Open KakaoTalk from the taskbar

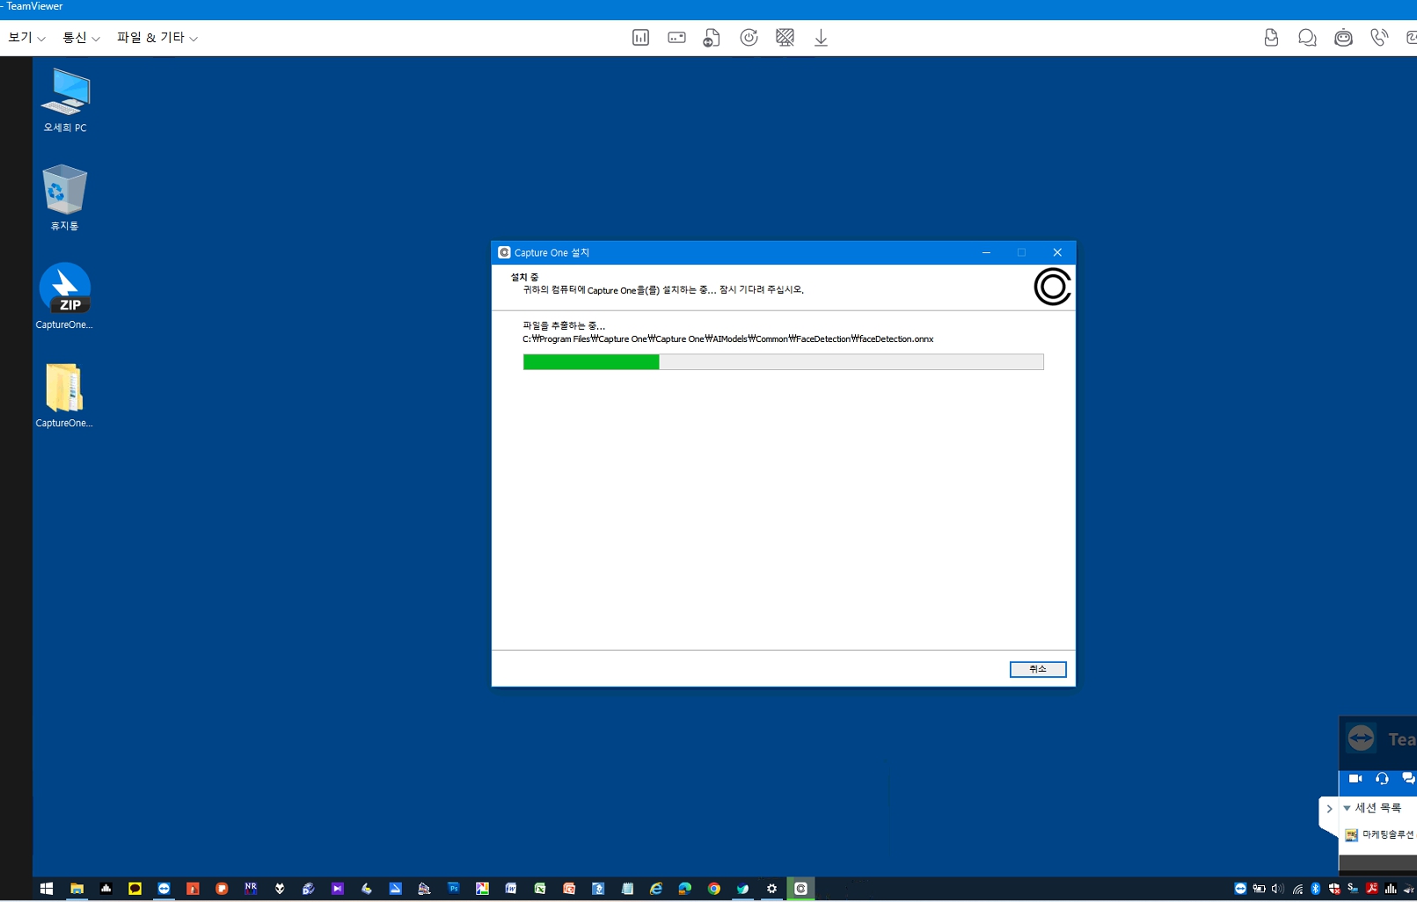135,889
